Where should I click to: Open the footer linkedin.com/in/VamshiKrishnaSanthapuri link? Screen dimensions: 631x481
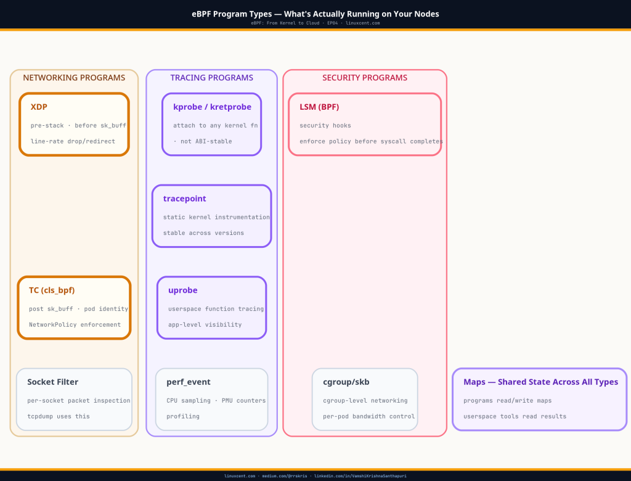pyautogui.click(x=360, y=476)
